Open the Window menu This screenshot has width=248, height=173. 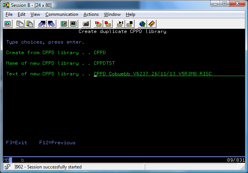pyautogui.click(x=112, y=14)
